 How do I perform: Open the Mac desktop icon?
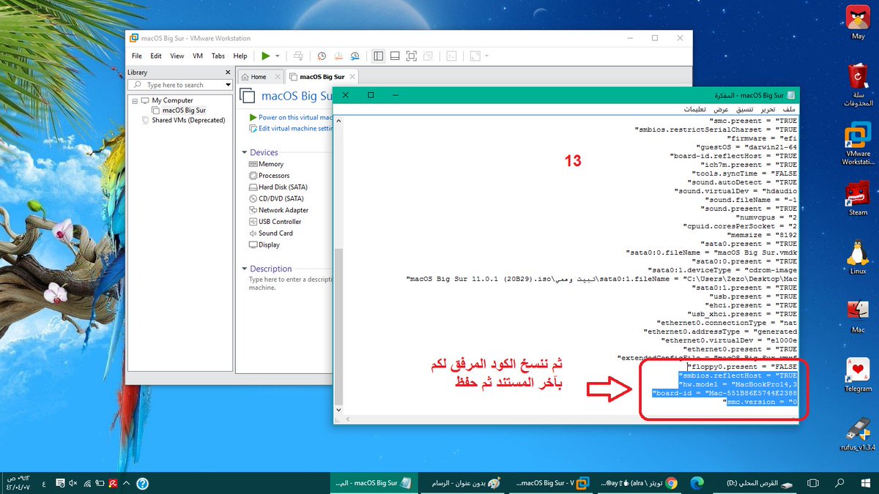click(858, 315)
